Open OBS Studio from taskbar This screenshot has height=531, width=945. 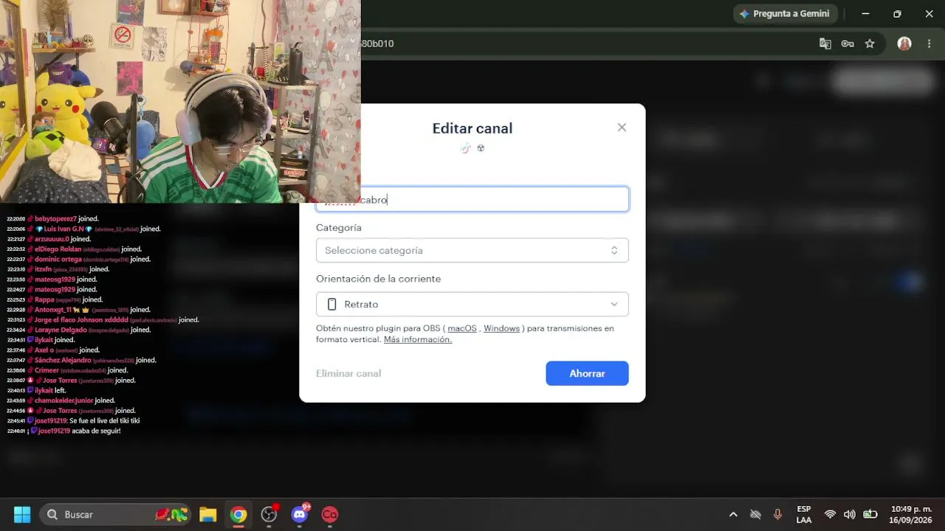click(269, 514)
